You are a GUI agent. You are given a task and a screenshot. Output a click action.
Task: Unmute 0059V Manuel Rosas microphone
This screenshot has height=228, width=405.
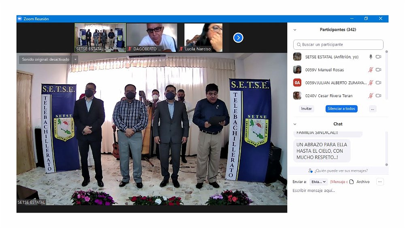point(371,70)
